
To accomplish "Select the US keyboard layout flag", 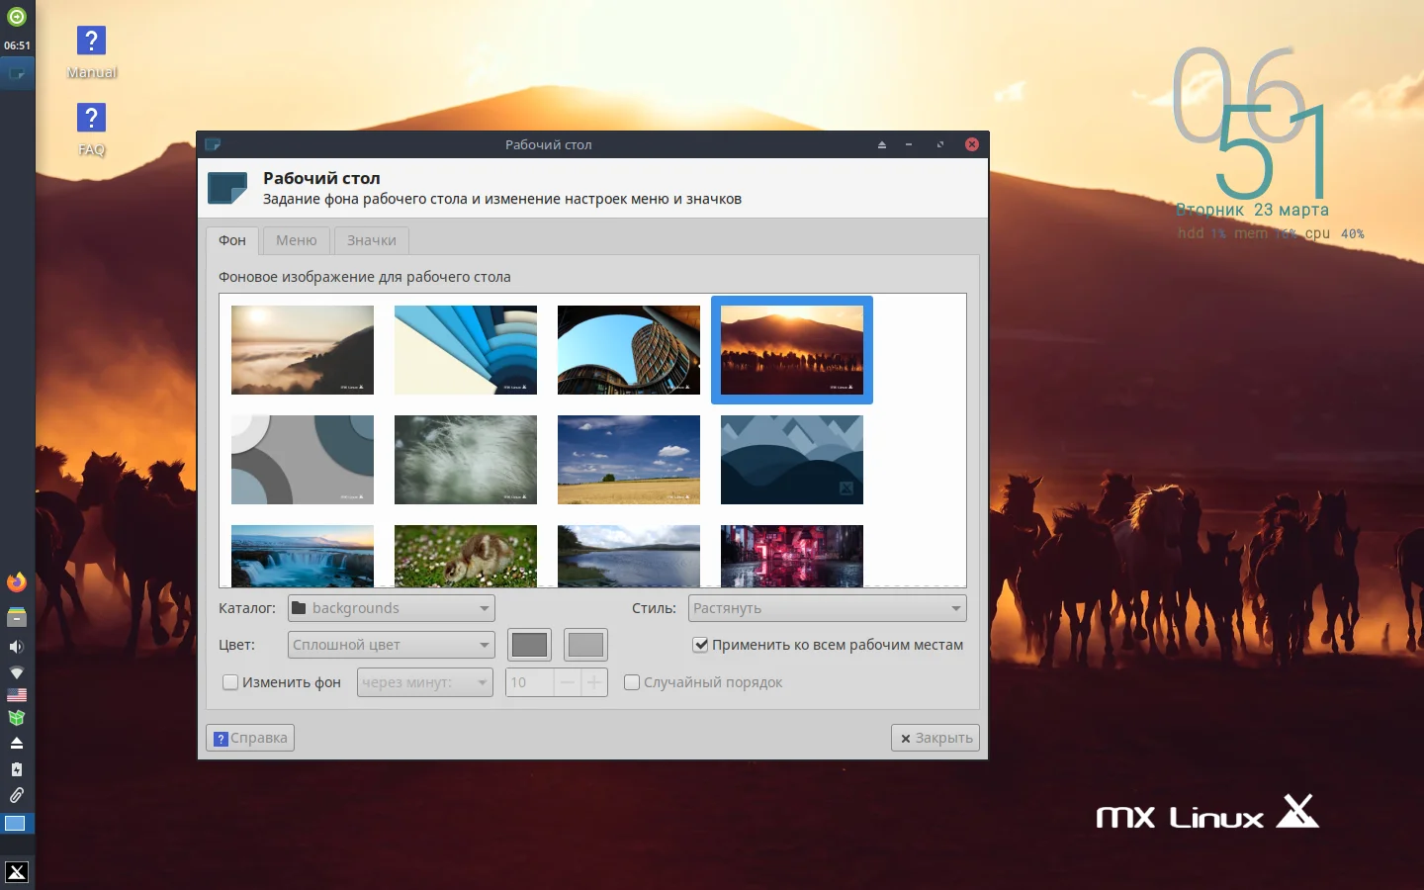I will pyautogui.click(x=16, y=694).
